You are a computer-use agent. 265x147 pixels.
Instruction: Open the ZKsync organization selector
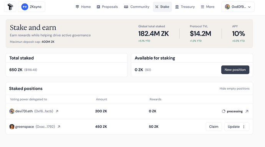point(31,7)
